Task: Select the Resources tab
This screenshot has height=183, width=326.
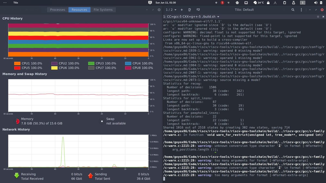Action: click(x=79, y=10)
